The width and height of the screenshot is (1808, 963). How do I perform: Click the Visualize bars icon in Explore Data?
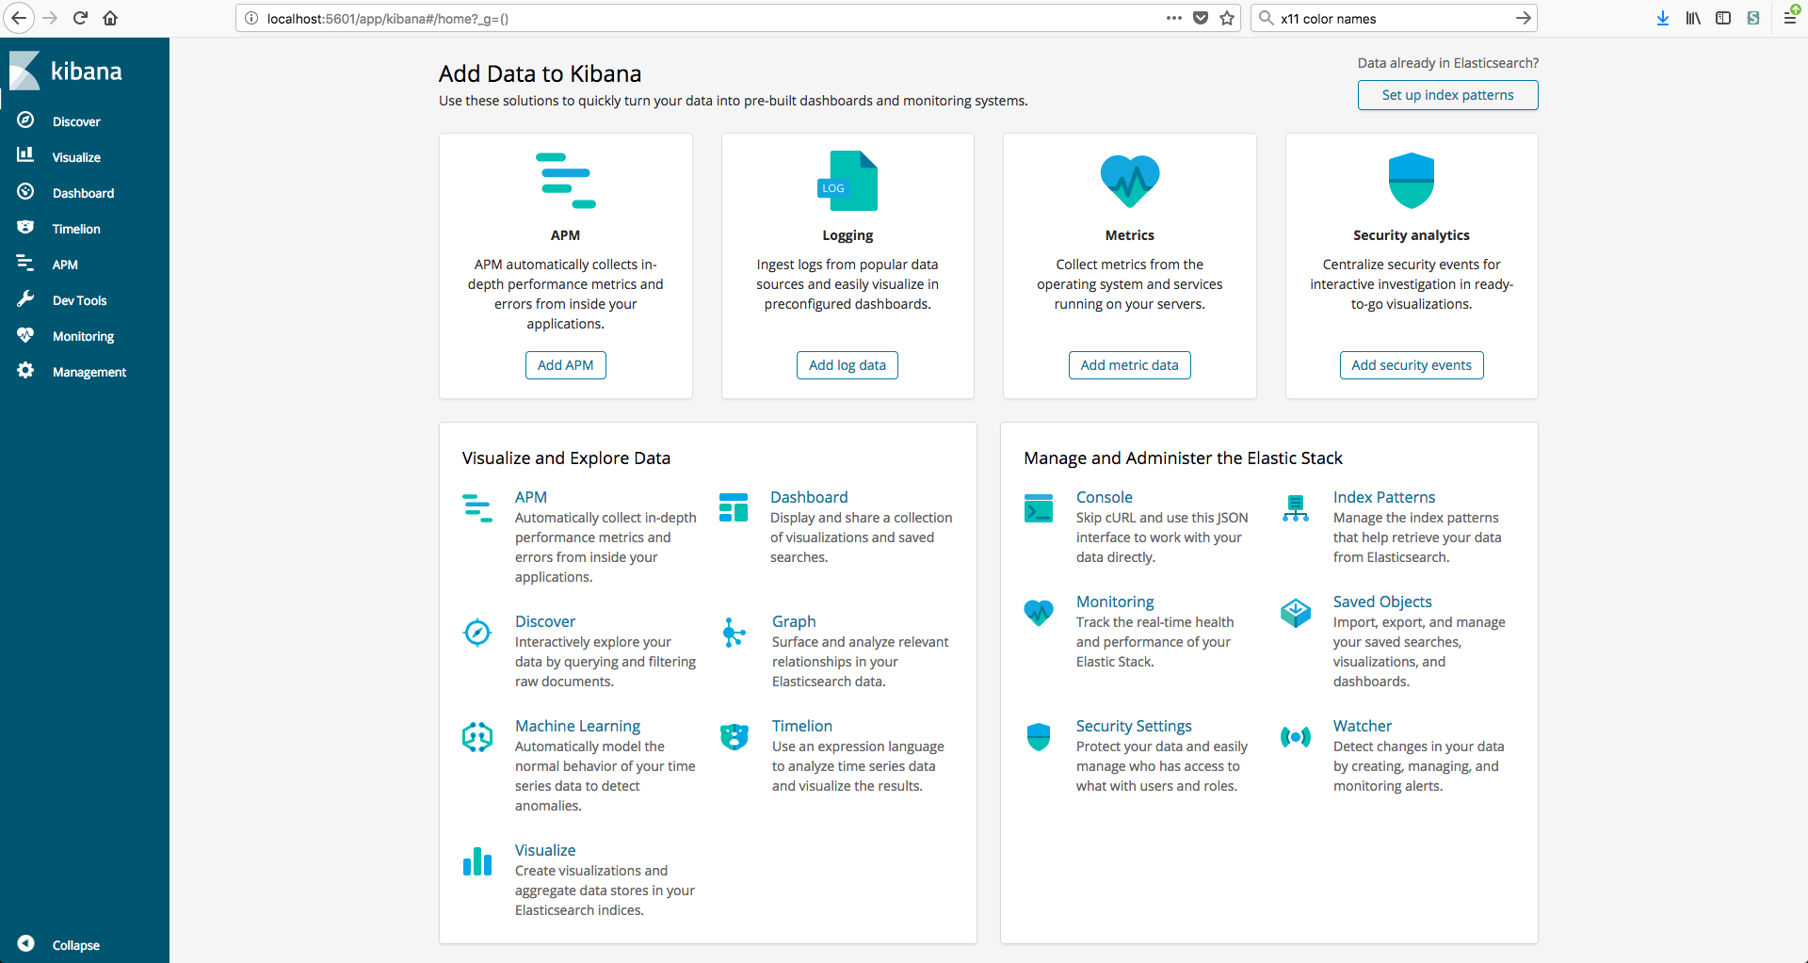pyautogui.click(x=477, y=861)
